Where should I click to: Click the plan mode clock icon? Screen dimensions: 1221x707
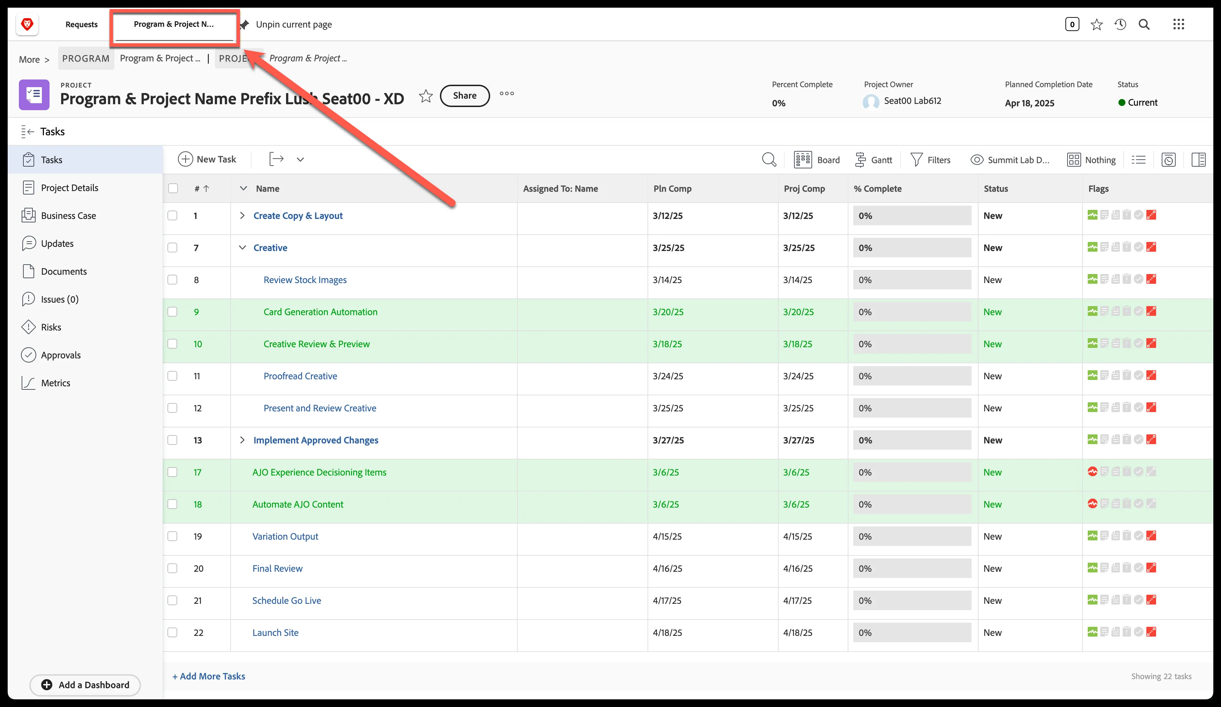(x=1168, y=160)
